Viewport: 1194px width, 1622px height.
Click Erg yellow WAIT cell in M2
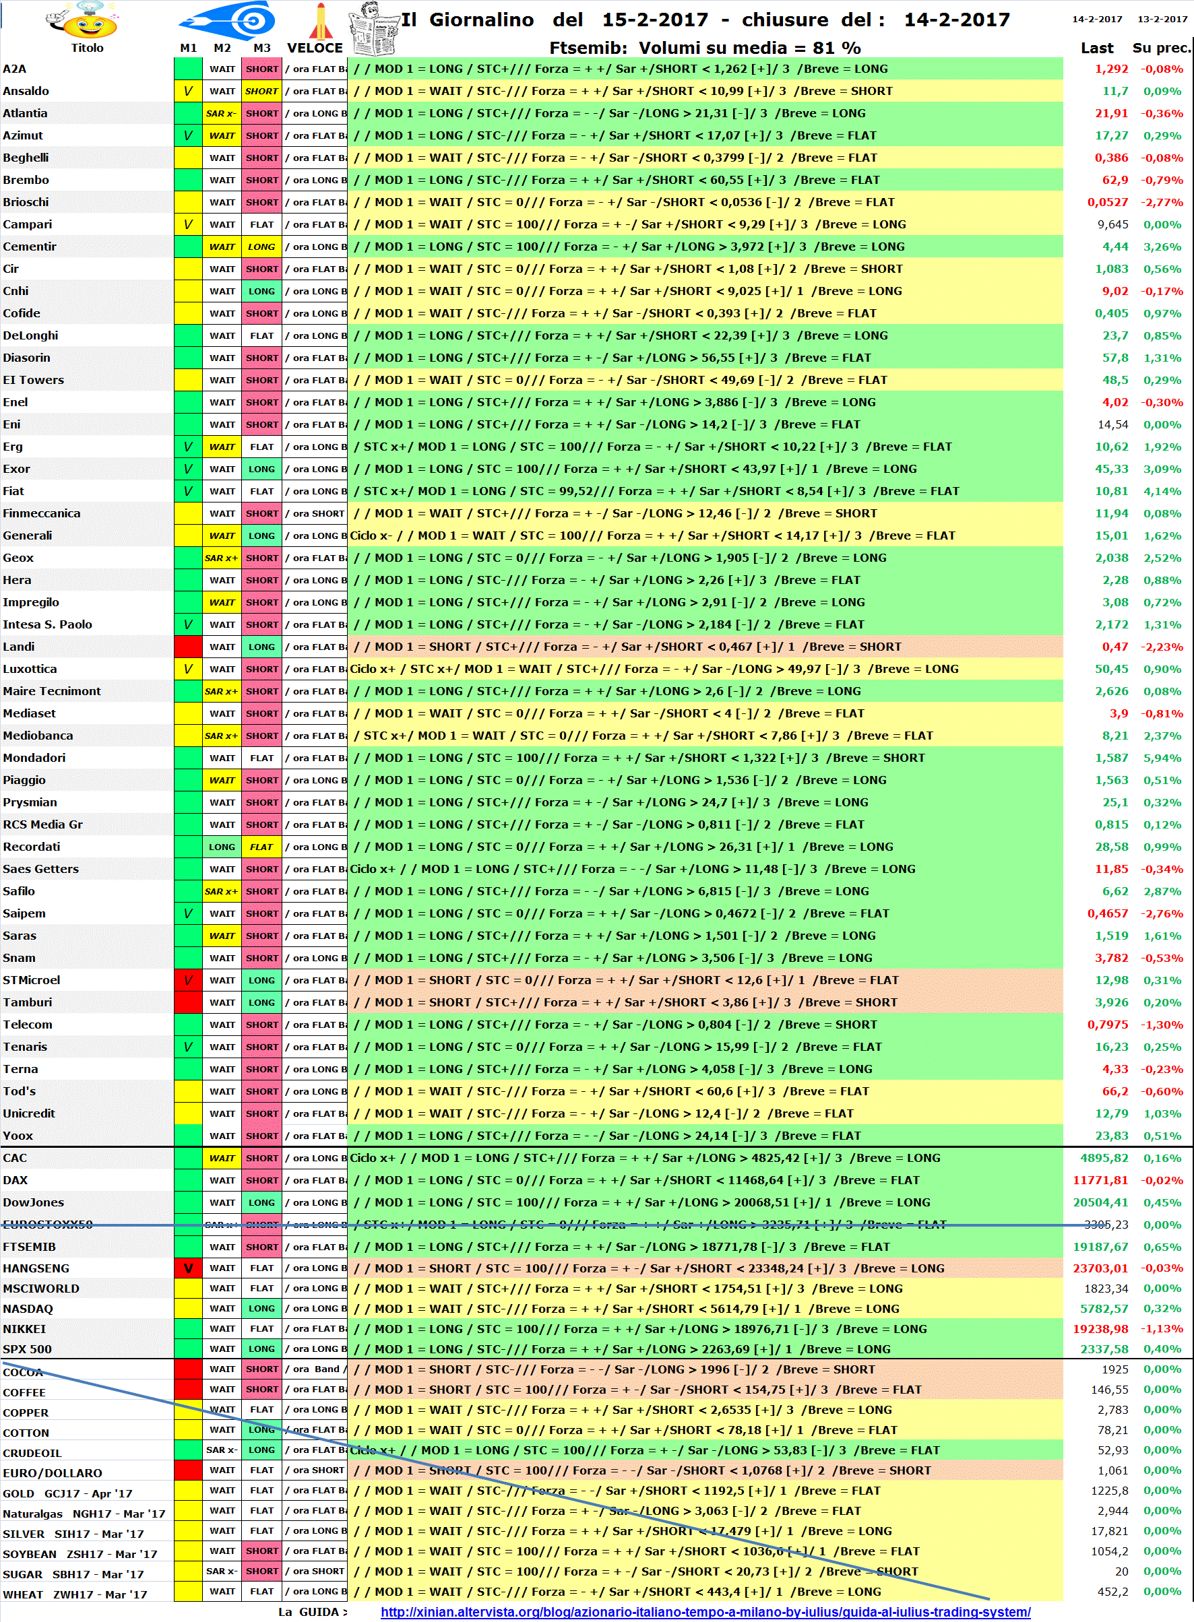[x=222, y=447]
